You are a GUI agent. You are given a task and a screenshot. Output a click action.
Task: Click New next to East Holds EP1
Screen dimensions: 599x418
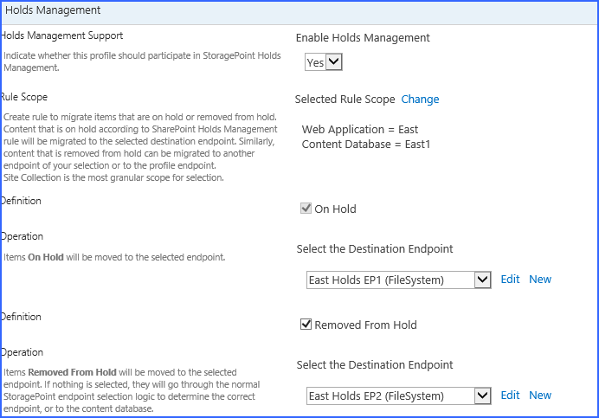pos(540,280)
